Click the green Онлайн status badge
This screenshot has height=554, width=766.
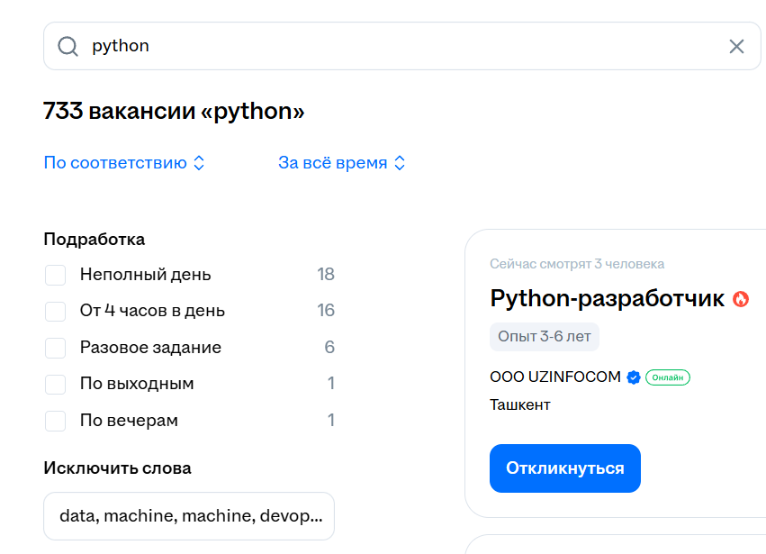[x=668, y=377]
